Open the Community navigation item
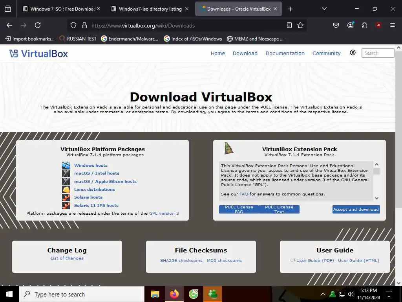 [x=326, y=53]
